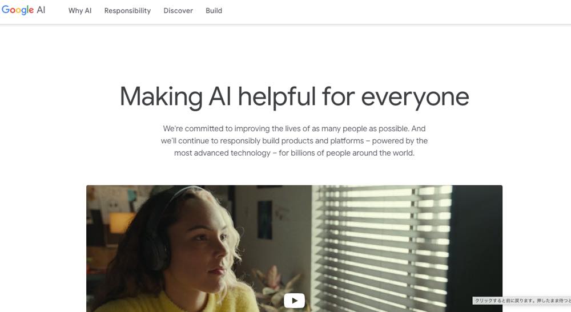
Task: Click the colored Google wordmark in the header
Action: [x=18, y=10]
